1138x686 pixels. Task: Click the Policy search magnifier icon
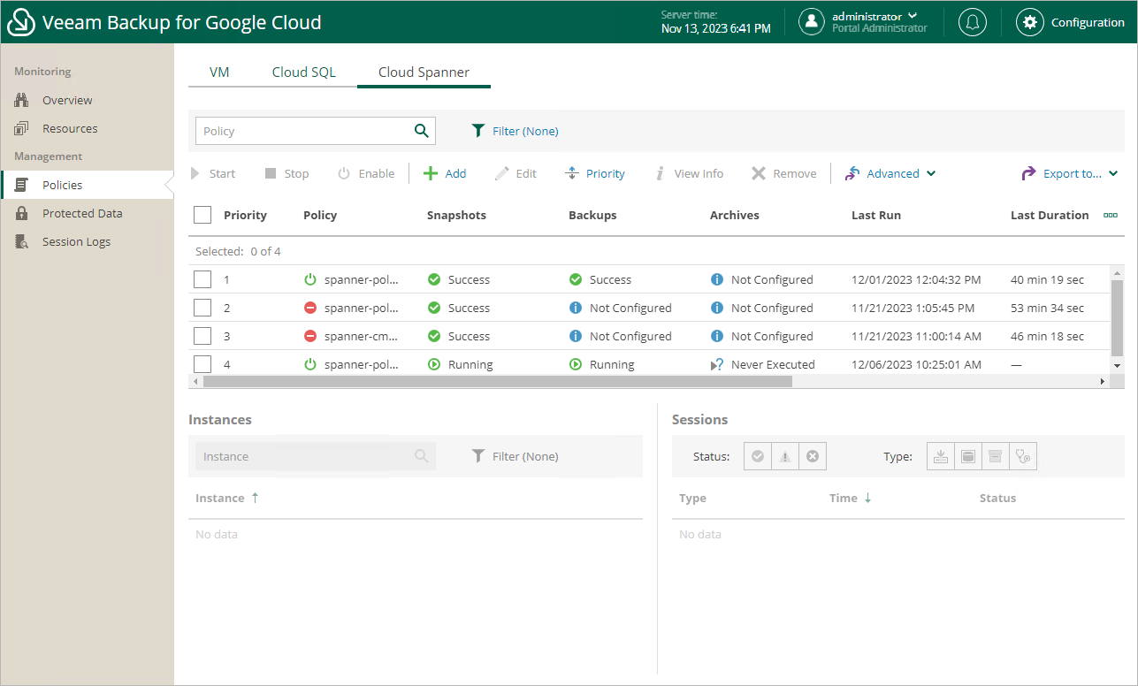(422, 131)
